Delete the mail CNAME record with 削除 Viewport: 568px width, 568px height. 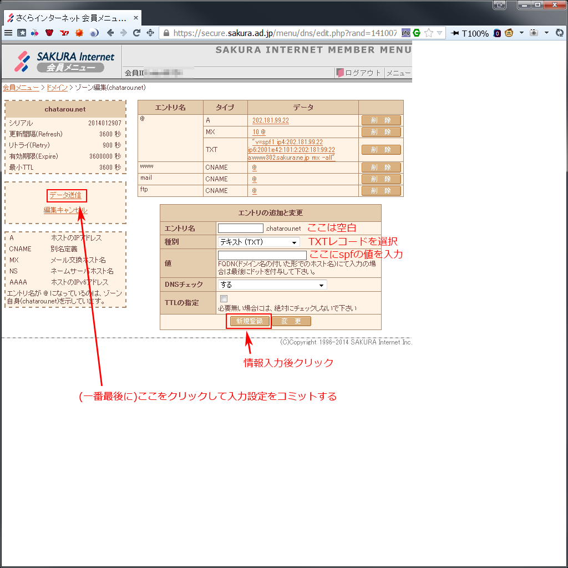coord(381,179)
